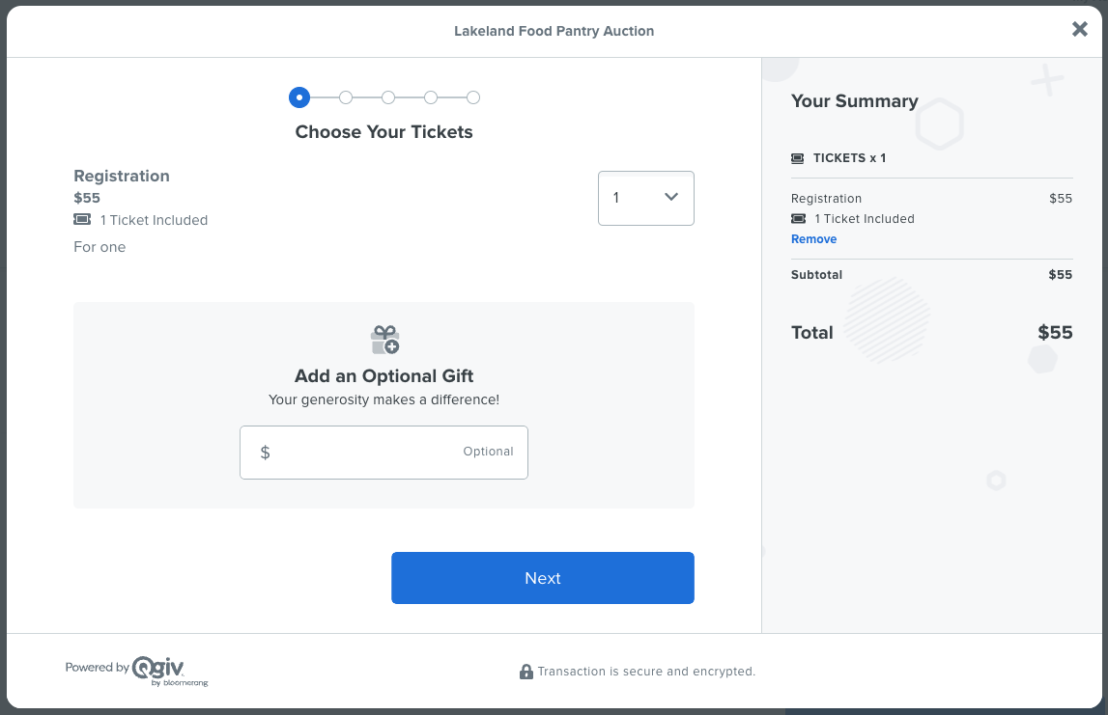This screenshot has width=1108, height=715.
Task: Select the first active progress step
Action: tap(298, 97)
